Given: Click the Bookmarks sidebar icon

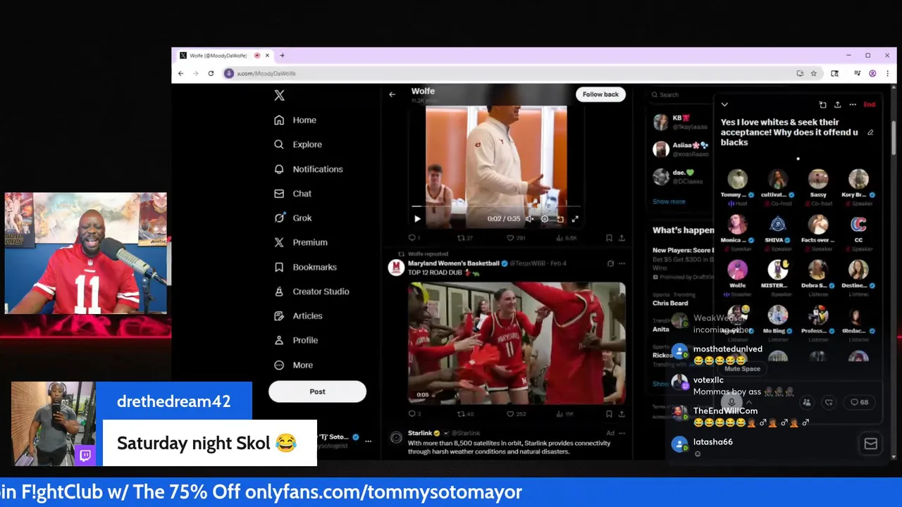Looking at the screenshot, I should 279,267.
